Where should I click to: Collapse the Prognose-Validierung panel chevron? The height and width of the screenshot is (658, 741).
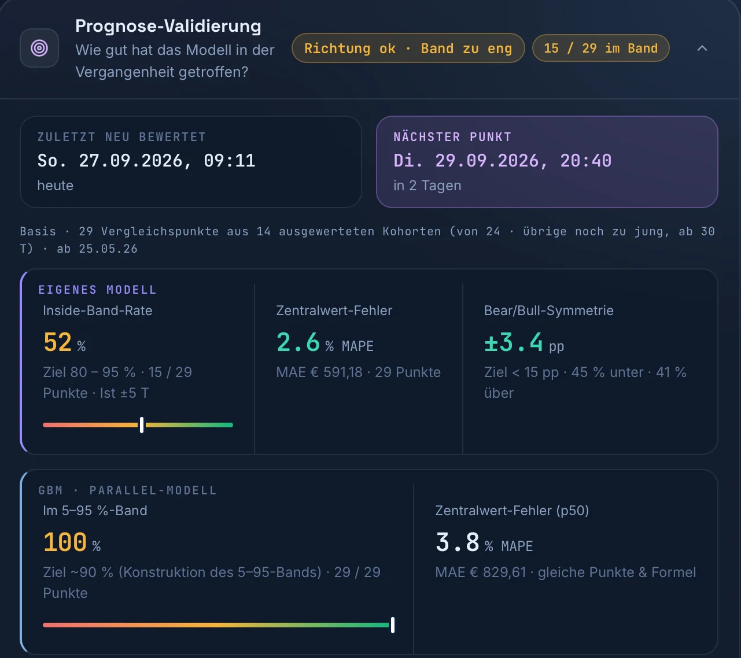tap(702, 48)
